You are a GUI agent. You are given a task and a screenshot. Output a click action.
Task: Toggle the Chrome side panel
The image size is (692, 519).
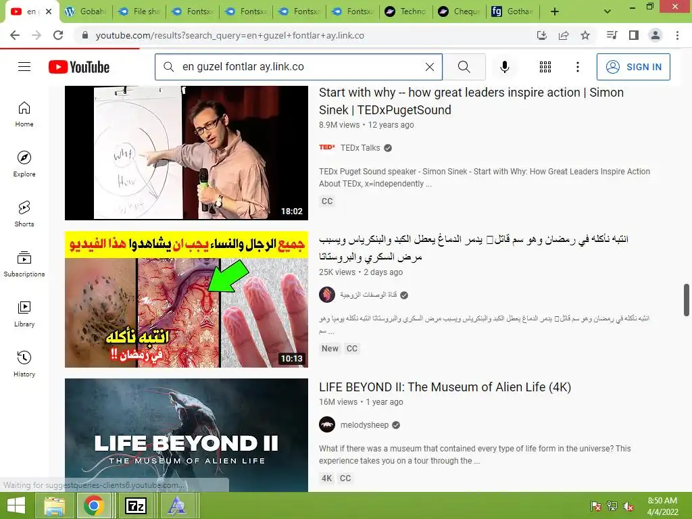click(634, 35)
